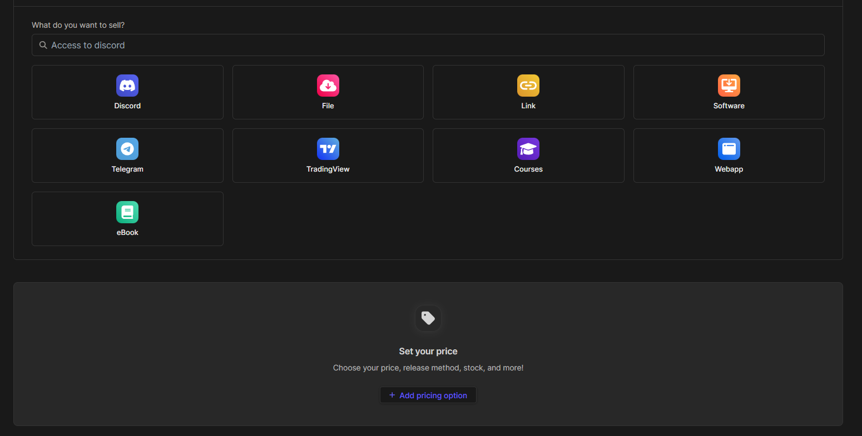Select the Discord icon
This screenshot has height=436, width=862.
tap(127, 86)
